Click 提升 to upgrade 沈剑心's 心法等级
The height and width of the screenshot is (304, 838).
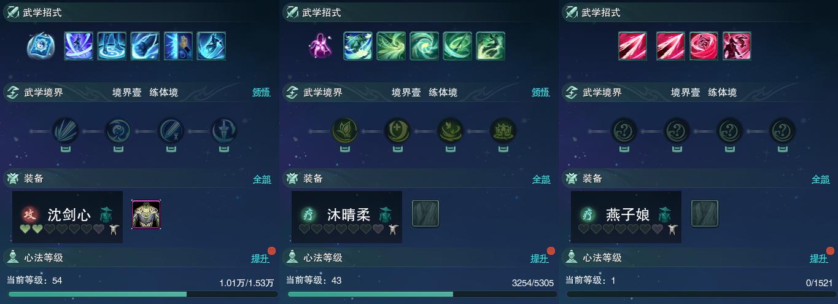click(260, 259)
